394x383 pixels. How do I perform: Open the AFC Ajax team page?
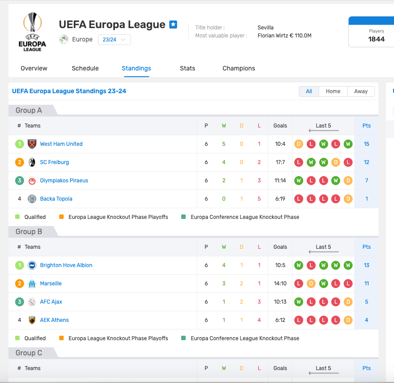[x=51, y=302]
